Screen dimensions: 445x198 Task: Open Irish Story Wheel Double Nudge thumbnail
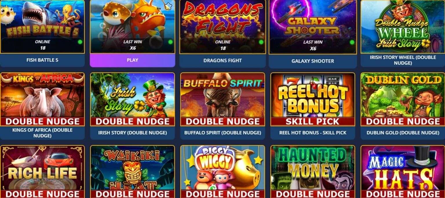[403, 27]
